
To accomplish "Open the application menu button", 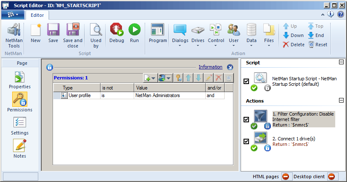I will 13,15.
